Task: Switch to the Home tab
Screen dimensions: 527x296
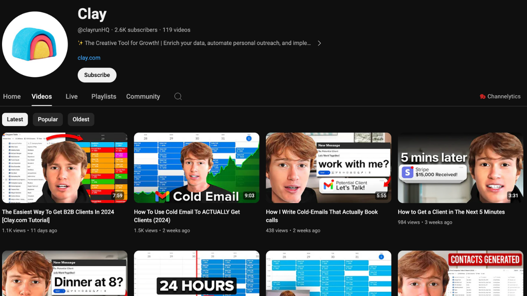Action: (12, 96)
